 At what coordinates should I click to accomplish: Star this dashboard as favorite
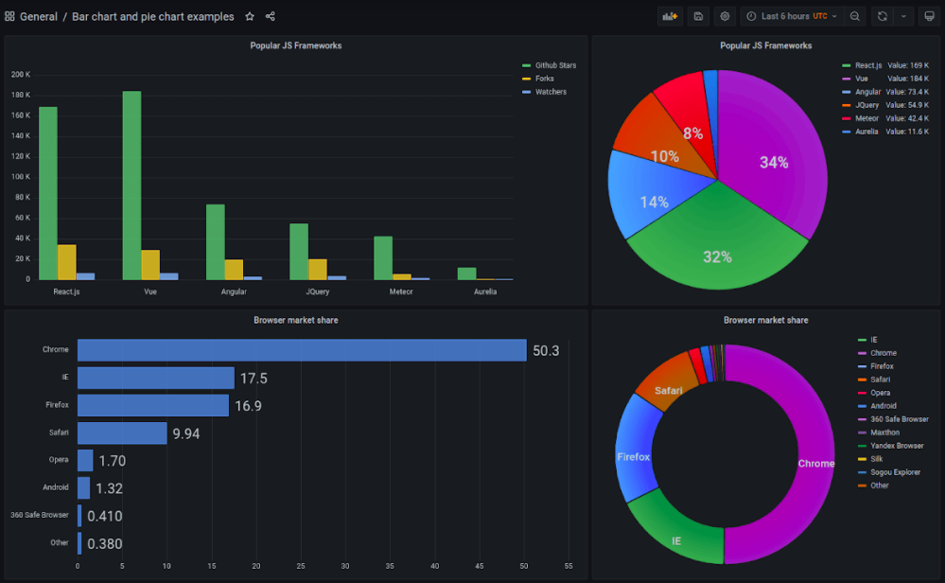click(250, 16)
